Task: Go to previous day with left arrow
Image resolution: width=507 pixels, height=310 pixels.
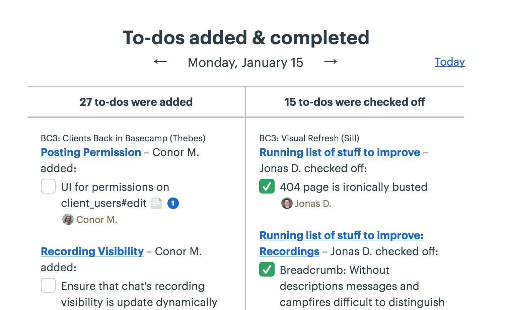Action: (160, 62)
